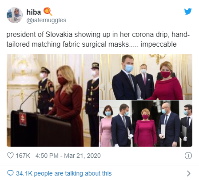Click the podium emblem in left photo

tap(23, 119)
